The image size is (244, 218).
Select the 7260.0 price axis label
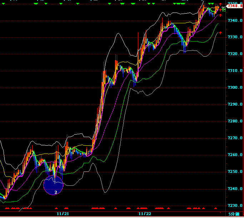point(235,155)
